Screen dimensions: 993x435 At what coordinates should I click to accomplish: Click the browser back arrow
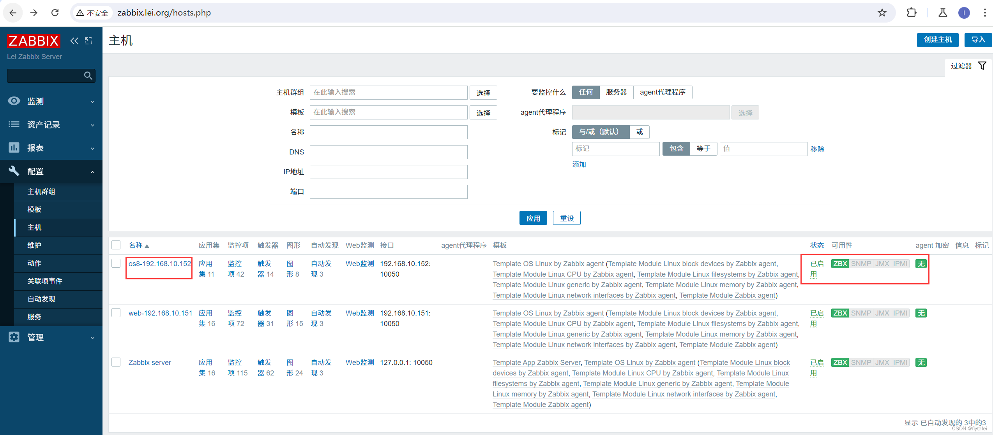(x=13, y=13)
